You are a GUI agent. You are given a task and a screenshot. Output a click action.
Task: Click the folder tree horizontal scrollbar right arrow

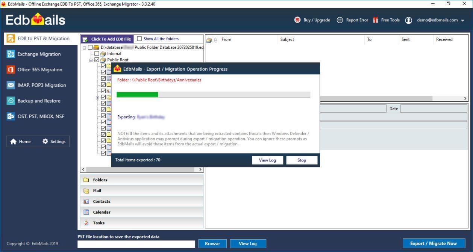pos(201,170)
